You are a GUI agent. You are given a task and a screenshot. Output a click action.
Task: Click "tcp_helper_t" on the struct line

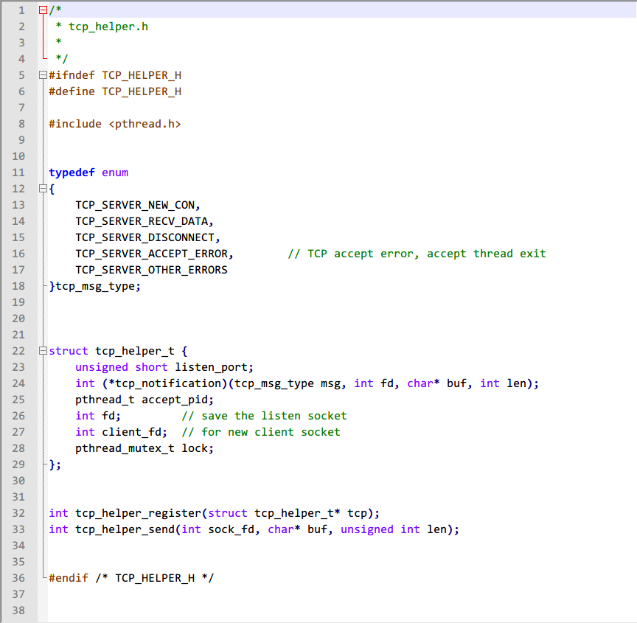[135, 351]
